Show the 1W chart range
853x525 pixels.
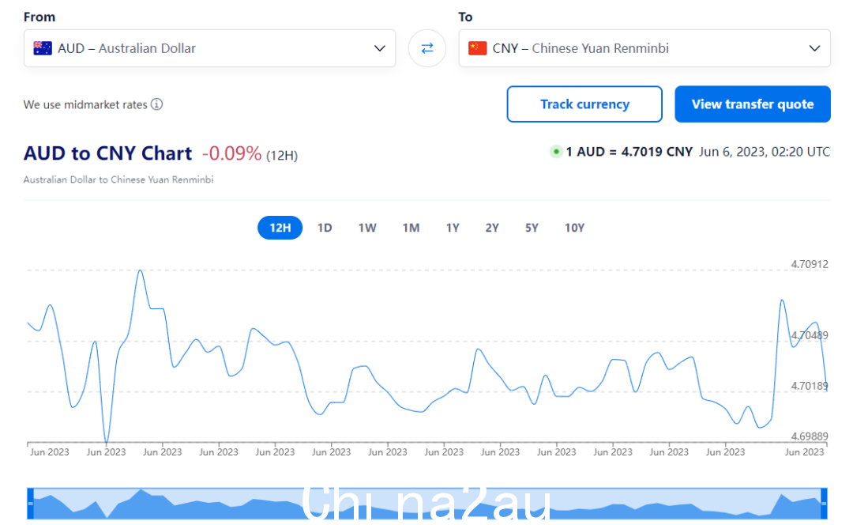[367, 228]
